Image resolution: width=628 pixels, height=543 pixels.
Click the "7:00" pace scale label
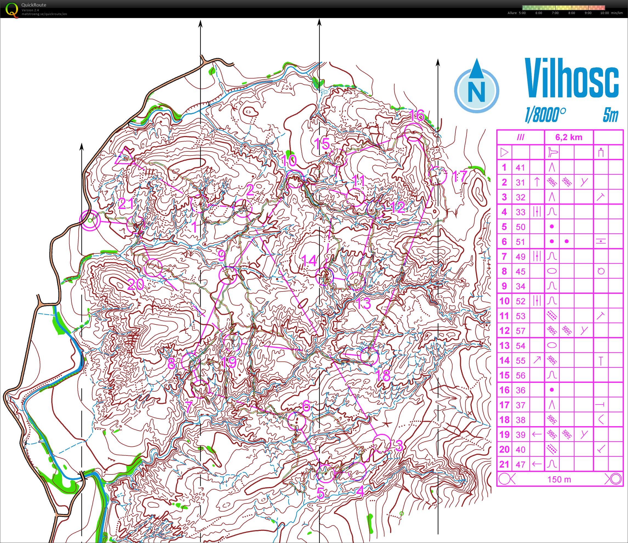[x=555, y=13]
